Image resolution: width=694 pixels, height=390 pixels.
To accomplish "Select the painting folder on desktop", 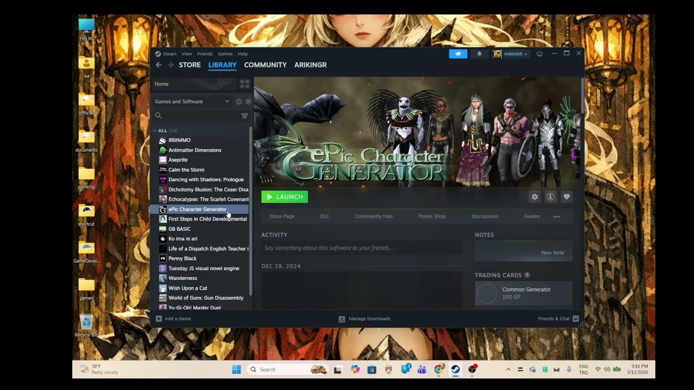I will point(86,178).
